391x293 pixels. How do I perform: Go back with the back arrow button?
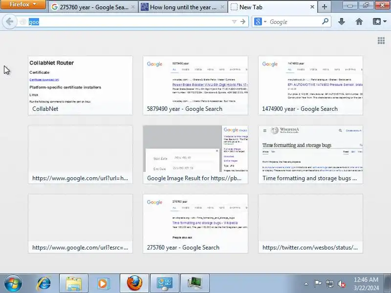[9, 21]
